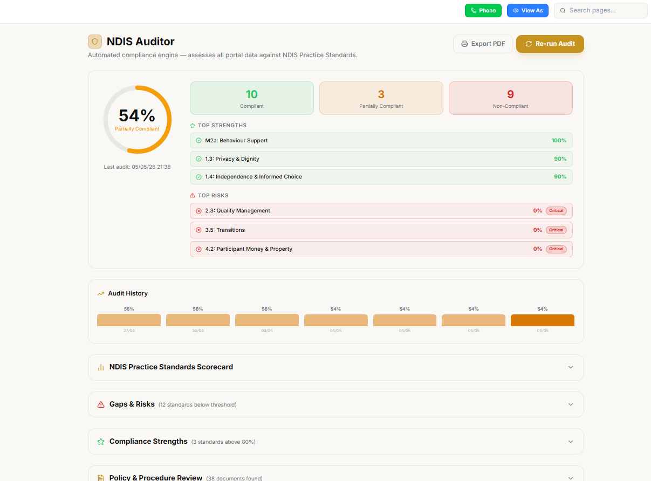This screenshot has width=651, height=481.
Task: Select the 03/05 audit history bar
Action: pyautogui.click(x=267, y=320)
